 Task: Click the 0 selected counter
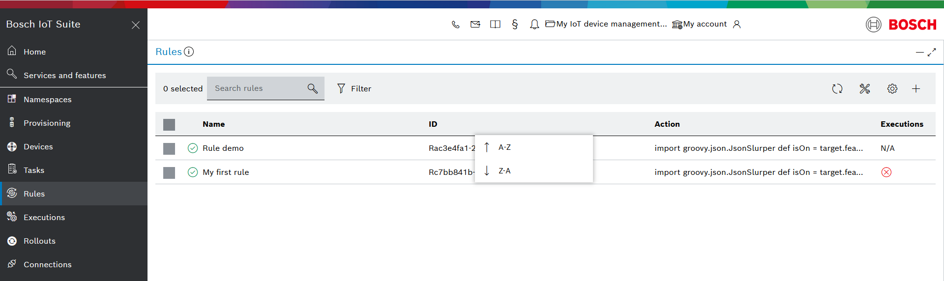click(183, 88)
